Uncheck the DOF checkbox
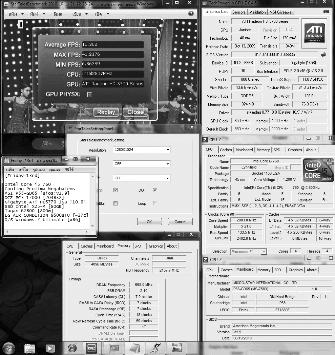Screen dimensions: 335x355 click(155, 190)
